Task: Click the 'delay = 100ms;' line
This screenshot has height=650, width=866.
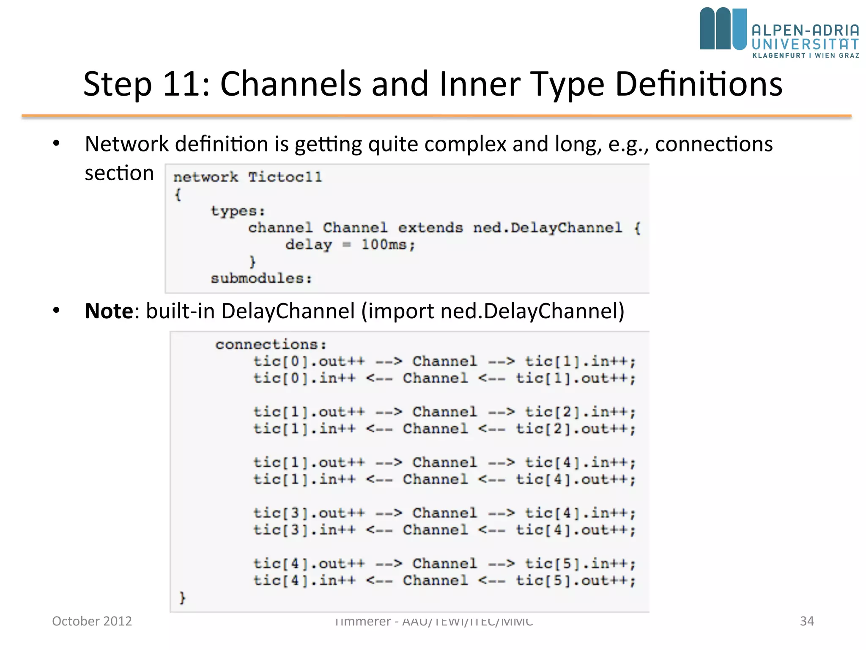Action: [x=350, y=245]
